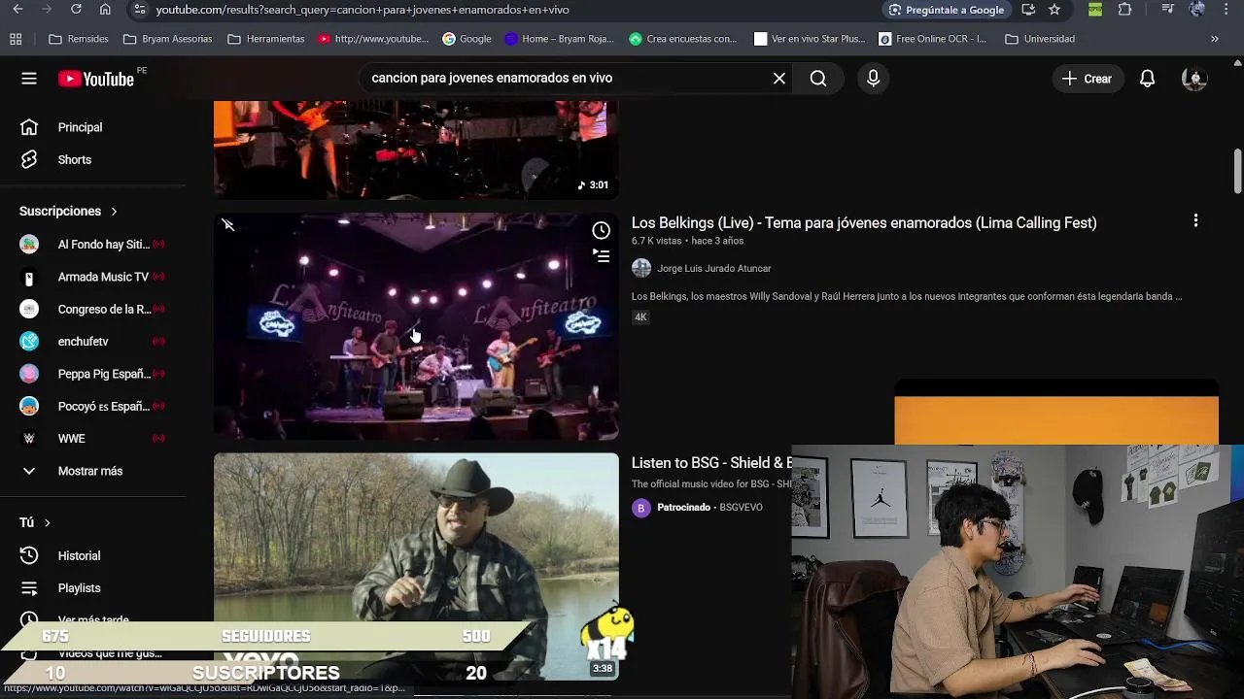Viewport: 1244px width, 699px height.
Task: Open the apps grid in bookmarks bar
Action: click(16, 39)
